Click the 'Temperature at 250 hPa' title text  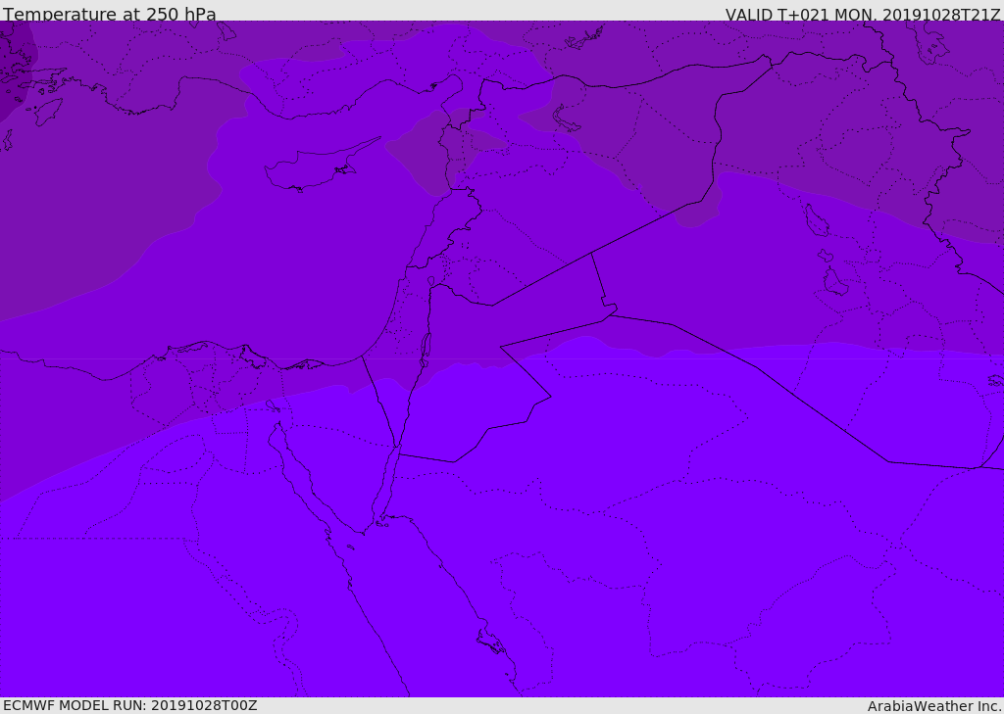(x=110, y=14)
